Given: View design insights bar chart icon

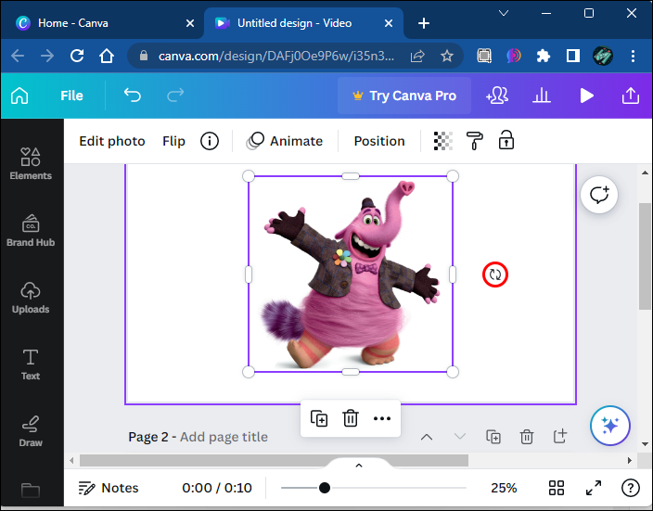Looking at the screenshot, I should click(542, 96).
